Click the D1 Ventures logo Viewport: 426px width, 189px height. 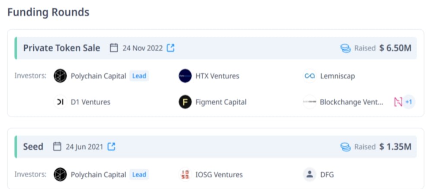pos(60,102)
